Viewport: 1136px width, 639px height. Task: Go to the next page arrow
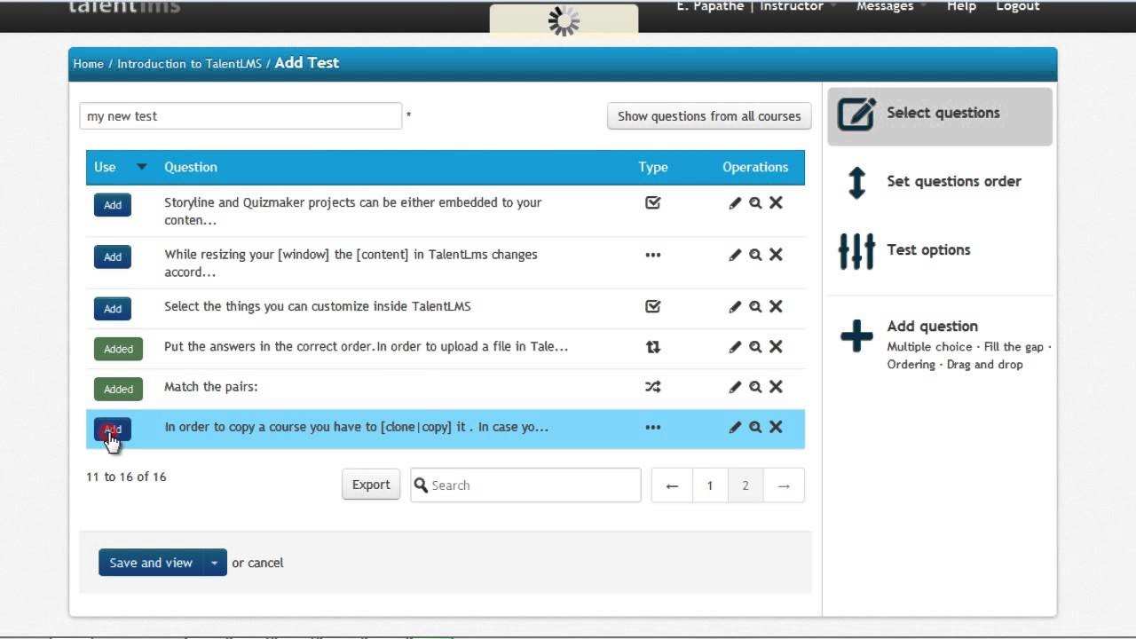click(x=784, y=485)
